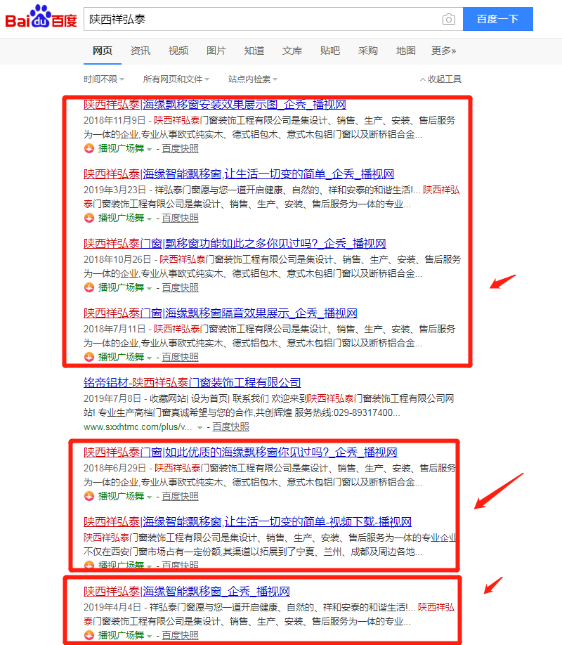Switch to the 知道 tab
The image size is (562, 645).
coord(254,51)
